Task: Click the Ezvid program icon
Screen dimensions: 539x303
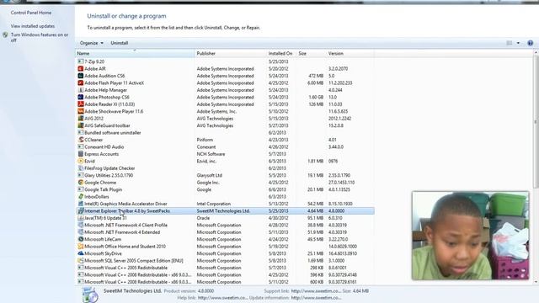Action: [x=81, y=161]
